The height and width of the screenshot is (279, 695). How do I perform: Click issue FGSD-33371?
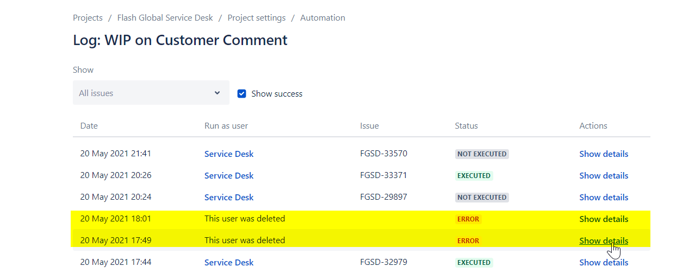pos(383,175)
